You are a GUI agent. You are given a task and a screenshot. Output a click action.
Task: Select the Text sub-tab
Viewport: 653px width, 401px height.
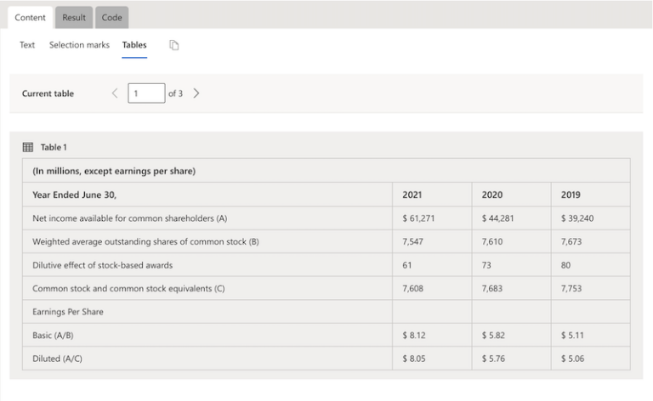27,45
